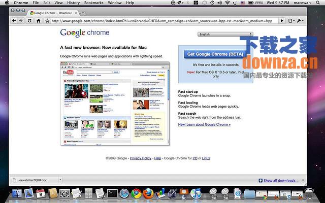
Task: Click Get Google Chrome (BETA) button
Action: coord(216,54)
